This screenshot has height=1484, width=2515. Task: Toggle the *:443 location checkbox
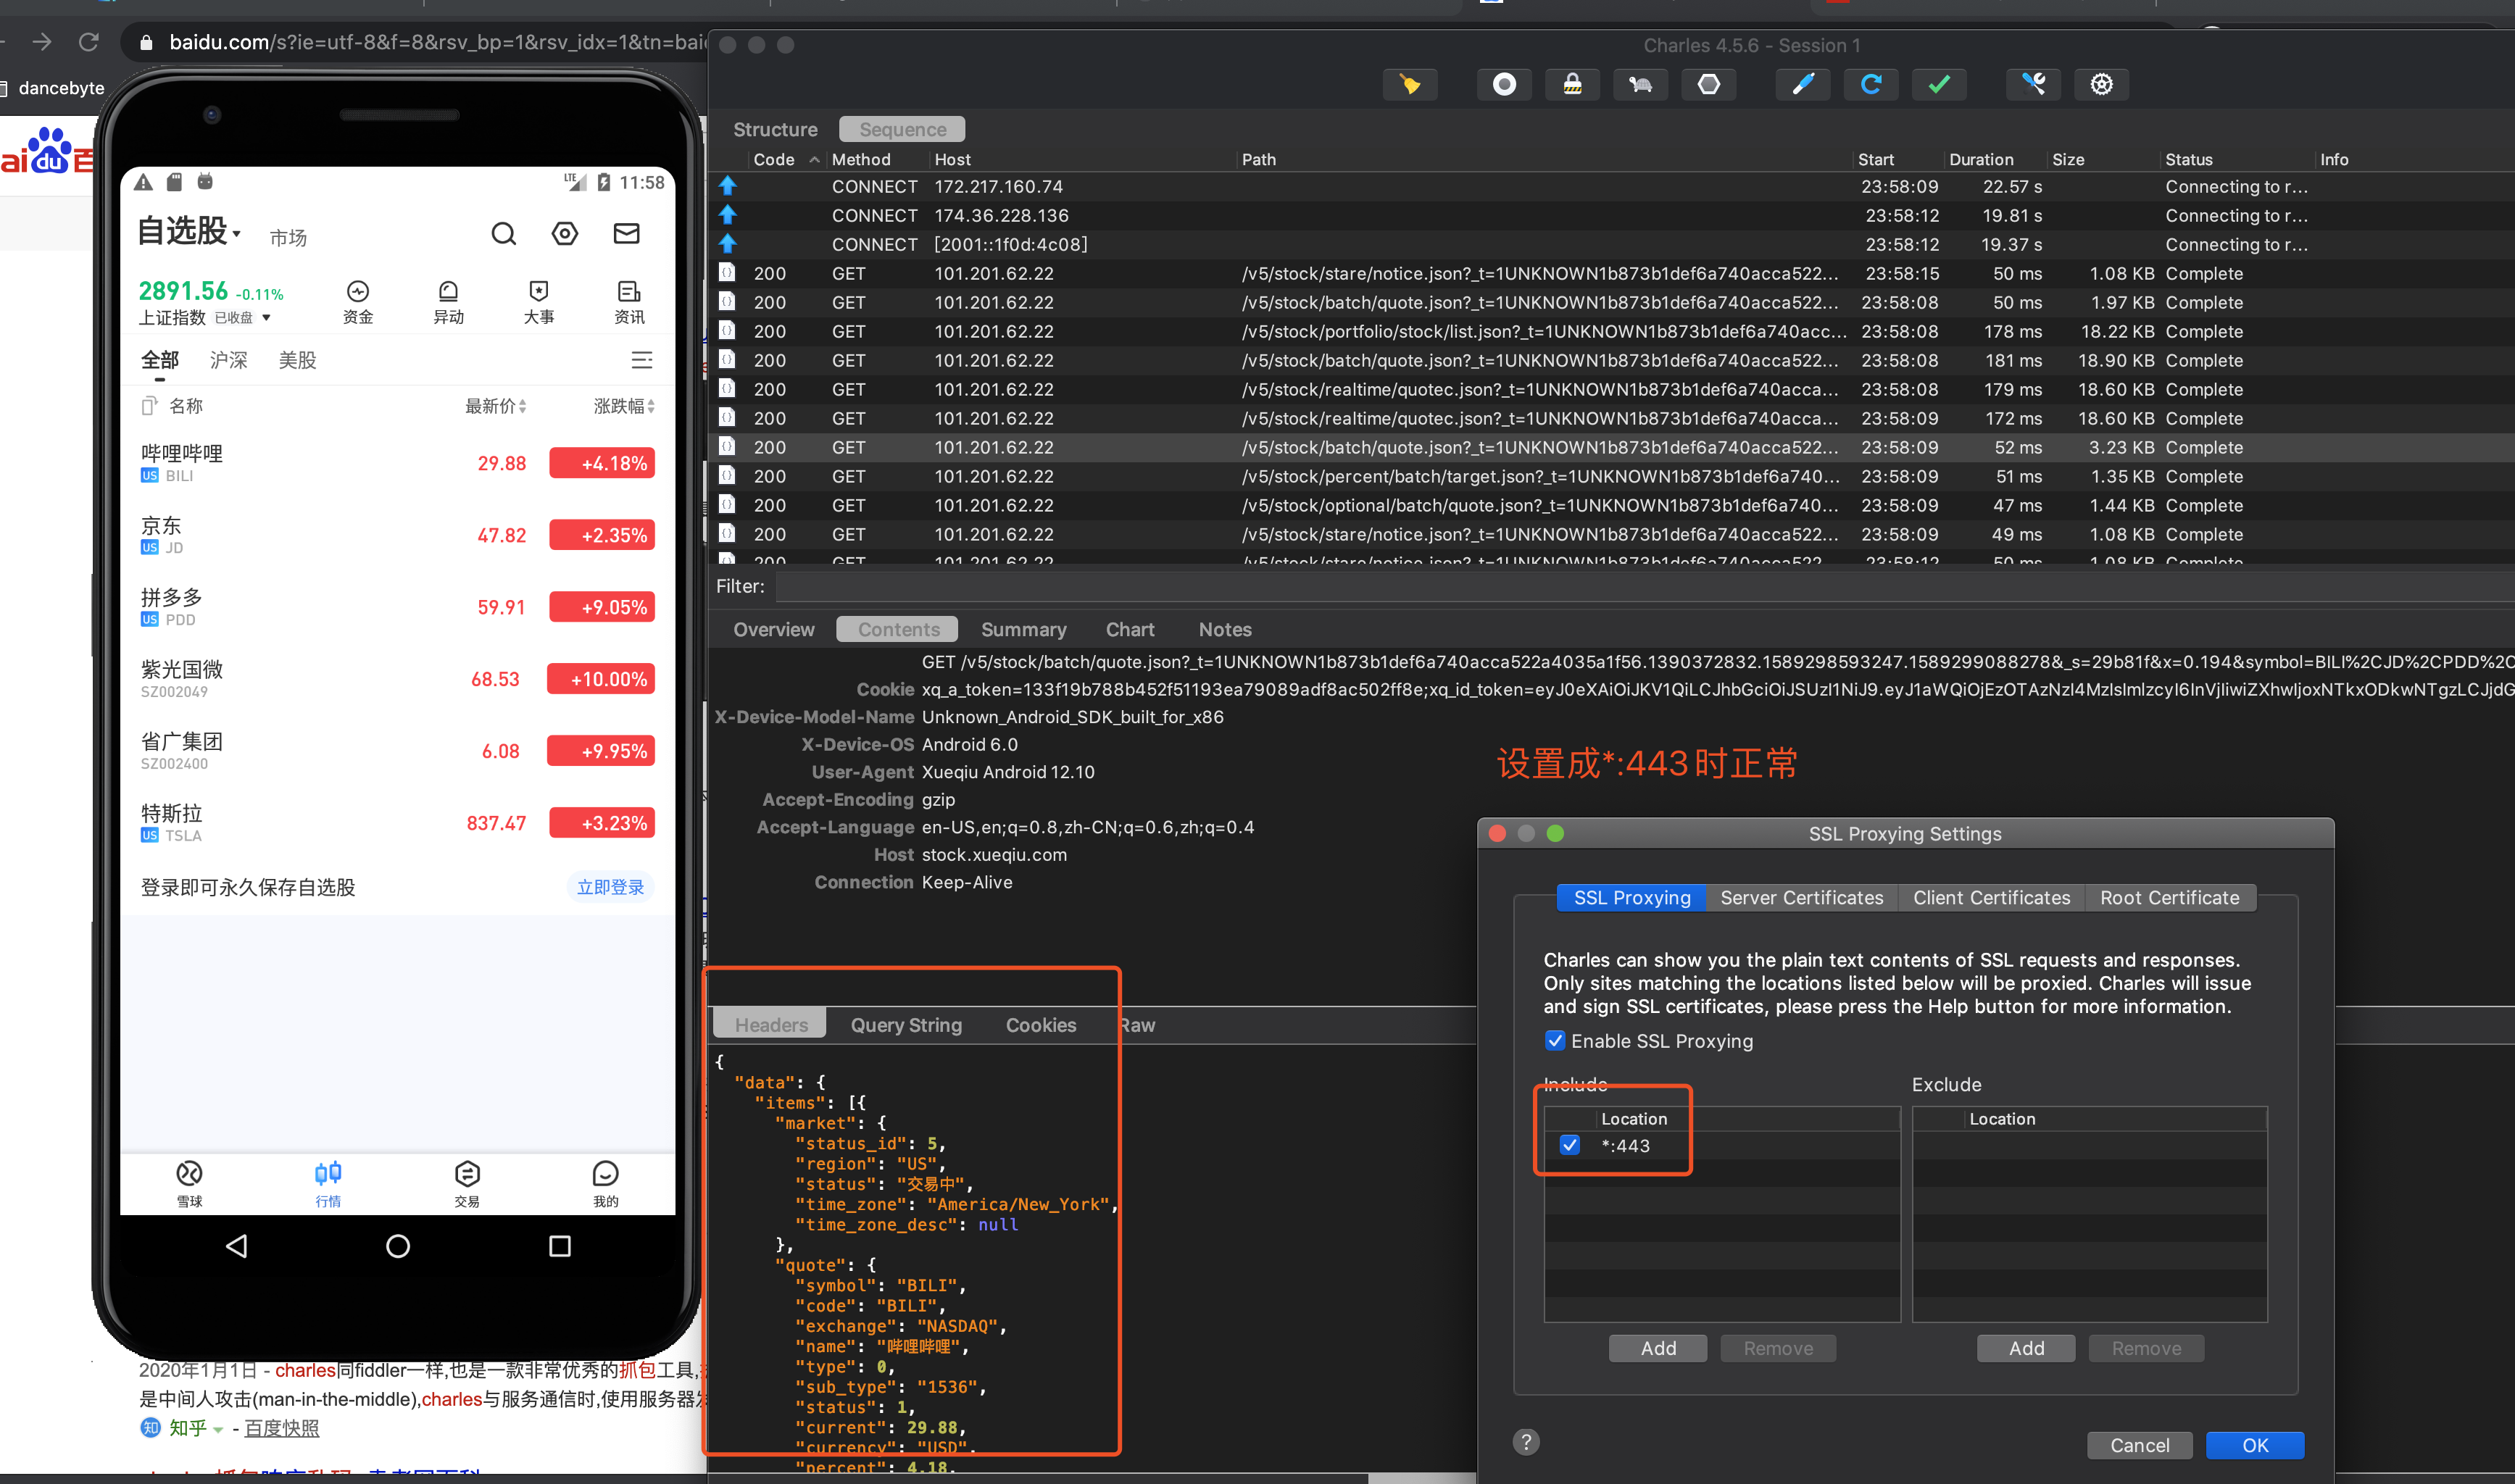tap(1569, 1146)
